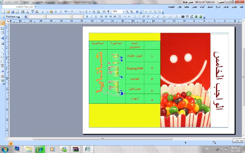Select the Insert Table tool
This screenshot has width=245, height=153.
(2, 33)
